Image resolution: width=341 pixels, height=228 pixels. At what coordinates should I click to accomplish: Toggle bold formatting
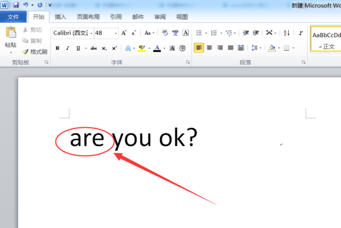coord(57,48)
